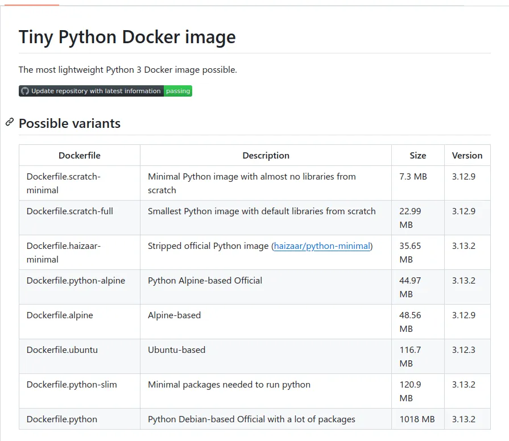This screenshot has height=441, width=509.
Task: Click the Tiny Python Docker image heading
Action: click(x=127, y=37)
